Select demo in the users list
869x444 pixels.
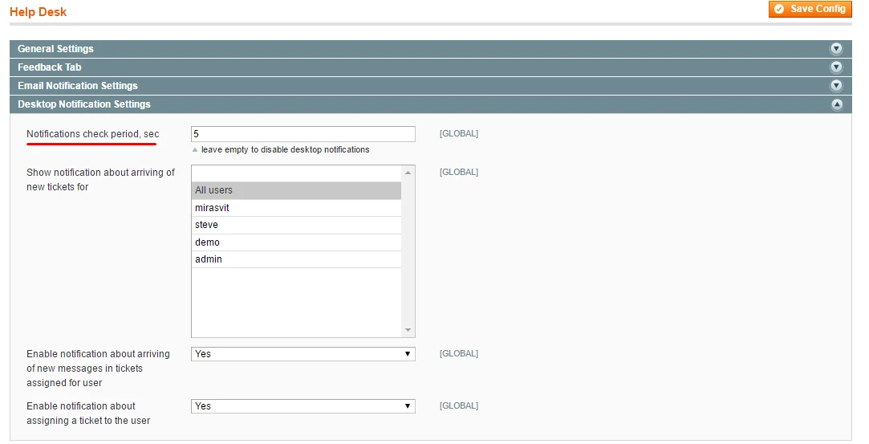coord(296,242)
